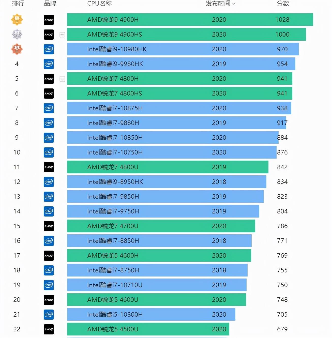Image resolution: width=332 pixels, height=338 pixels.
Task: Expand the AMD Ryzen 7 4800H row
Action: coord(62,79)
